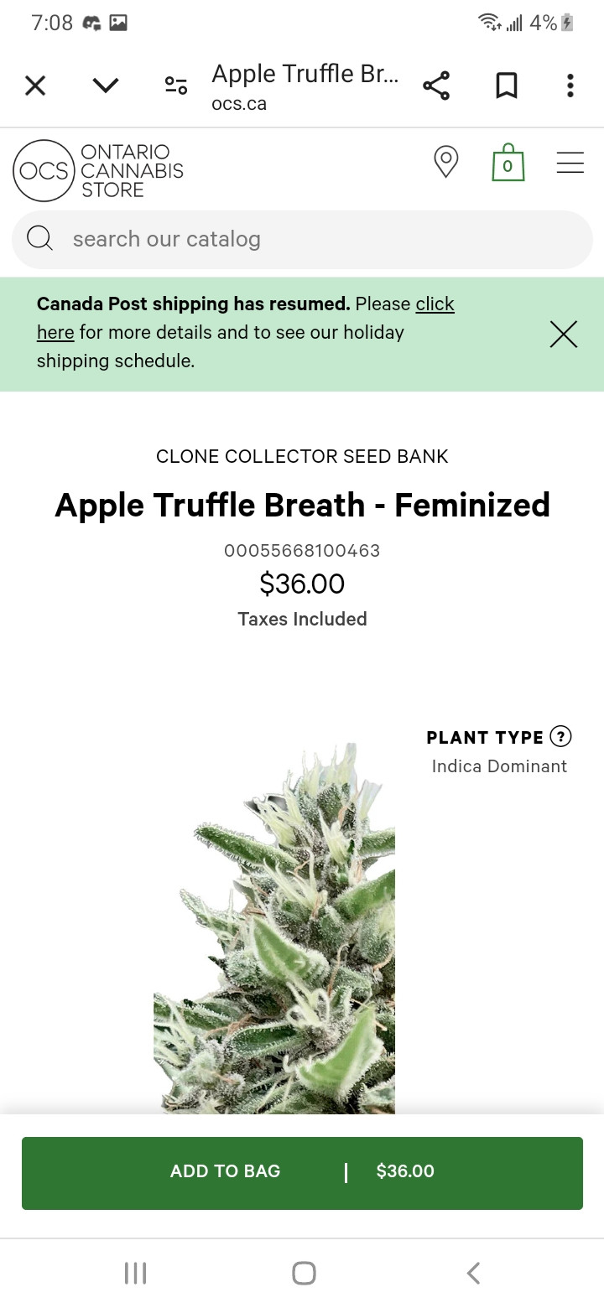
Task: Click the search magnifier icon
Action: 39,240
